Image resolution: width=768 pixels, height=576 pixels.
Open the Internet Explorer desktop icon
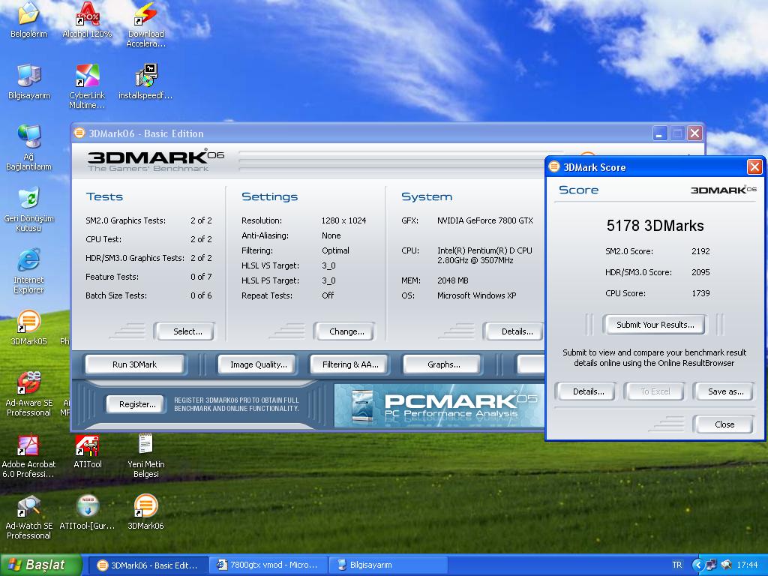pyautogui.click(x=28, y=261)
